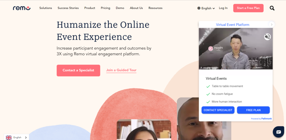Click the blue CONTACT SPECIALIST button

tap(218, 110)
